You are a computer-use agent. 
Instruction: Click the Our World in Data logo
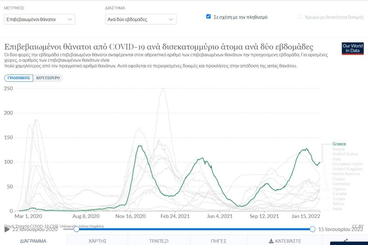353,48
